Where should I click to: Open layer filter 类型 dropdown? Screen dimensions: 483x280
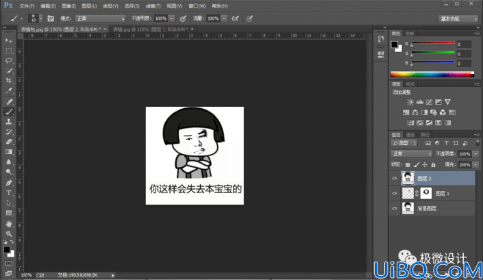click(404, 143)
